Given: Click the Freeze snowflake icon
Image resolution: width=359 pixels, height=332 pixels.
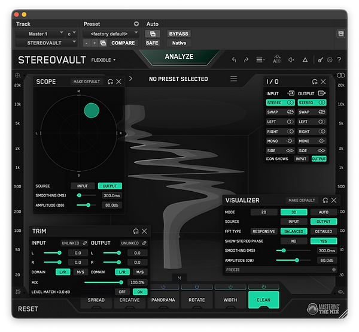Looking at the screenshot, I should click(x=334, y=270).
